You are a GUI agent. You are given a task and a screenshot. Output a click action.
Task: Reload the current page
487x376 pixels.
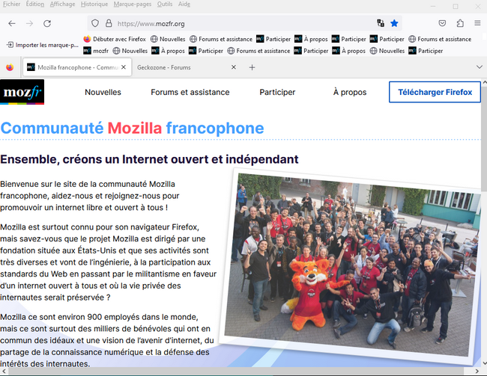tap(47, 24)
